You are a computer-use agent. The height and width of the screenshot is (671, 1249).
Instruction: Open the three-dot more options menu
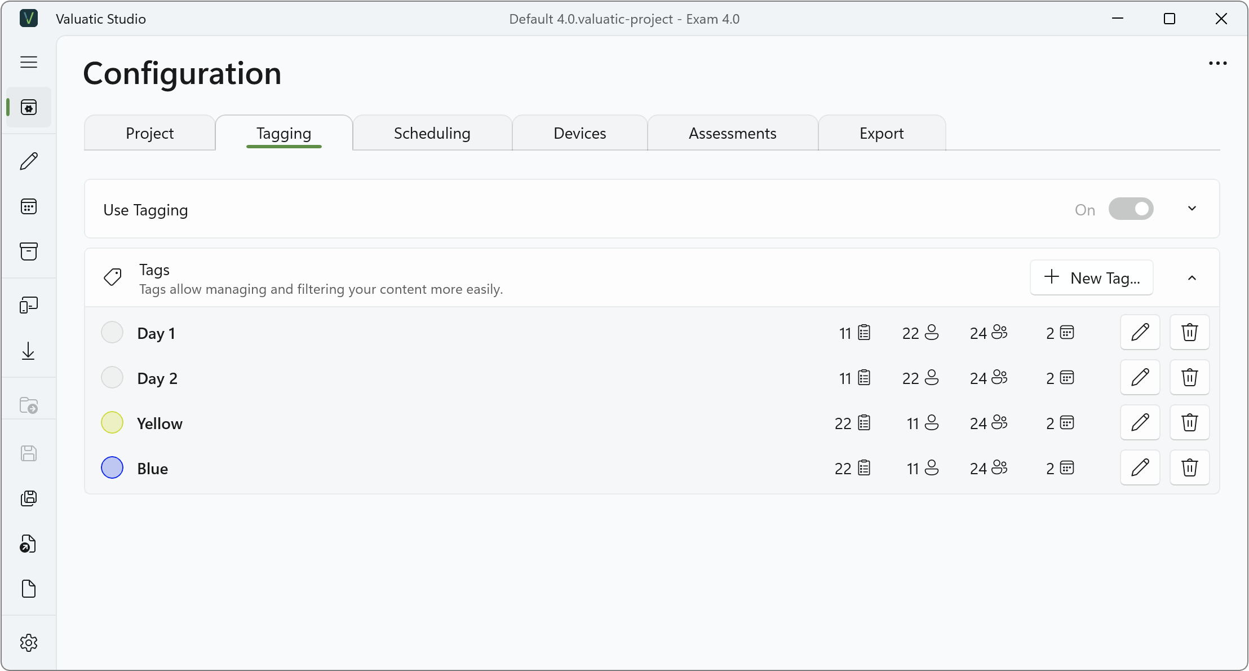pyautogui.click(x=1218, y=63)
